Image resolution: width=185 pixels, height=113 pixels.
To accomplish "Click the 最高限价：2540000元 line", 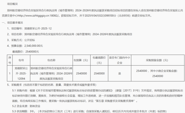I will (26, 52).
